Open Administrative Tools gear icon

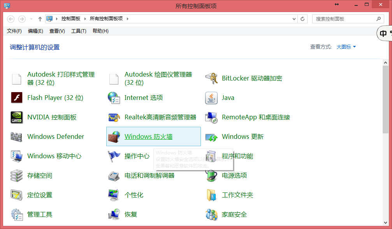[17, 215]
